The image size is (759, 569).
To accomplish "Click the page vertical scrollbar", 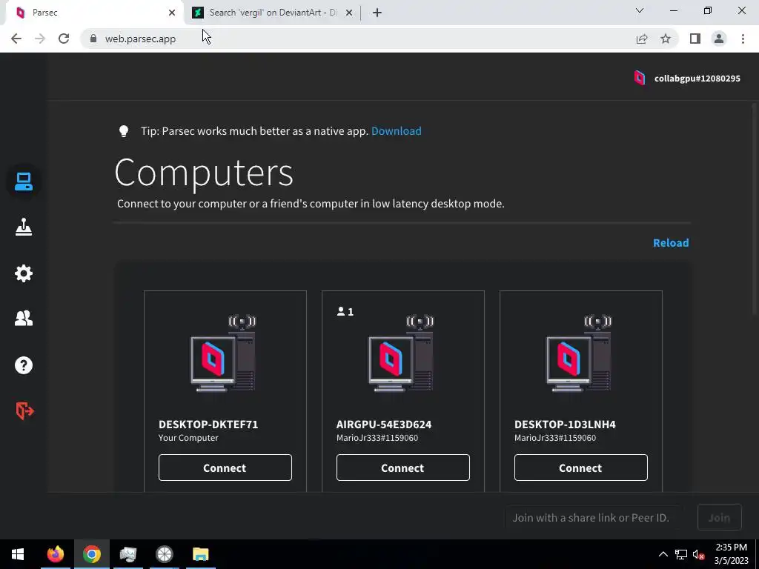I will (x=755, y=208).
